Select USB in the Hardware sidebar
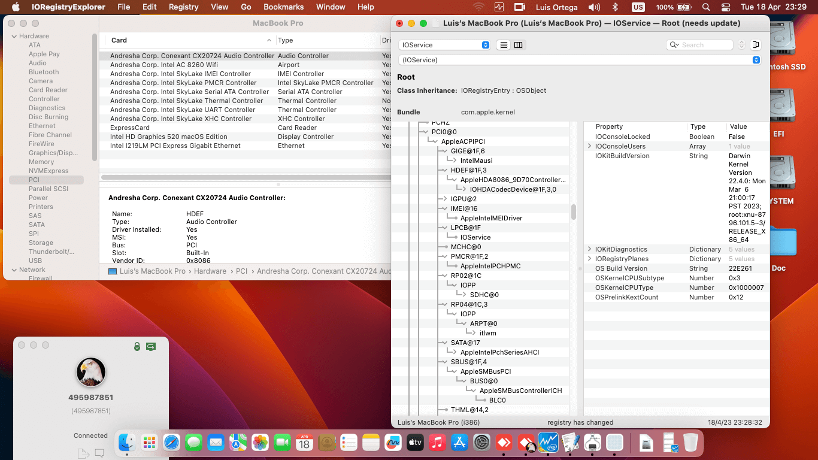This screenshot has width=818, height=460. (35, 261)
